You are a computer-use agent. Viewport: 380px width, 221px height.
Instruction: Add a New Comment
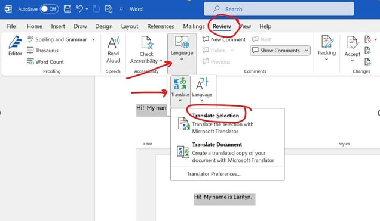click(223, 39)
